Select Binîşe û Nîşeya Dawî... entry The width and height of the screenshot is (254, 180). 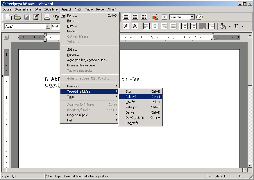pyautogui.click(x=90, y=65)
